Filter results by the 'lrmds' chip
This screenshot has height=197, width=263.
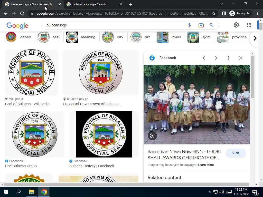click(x=171, y=37)
